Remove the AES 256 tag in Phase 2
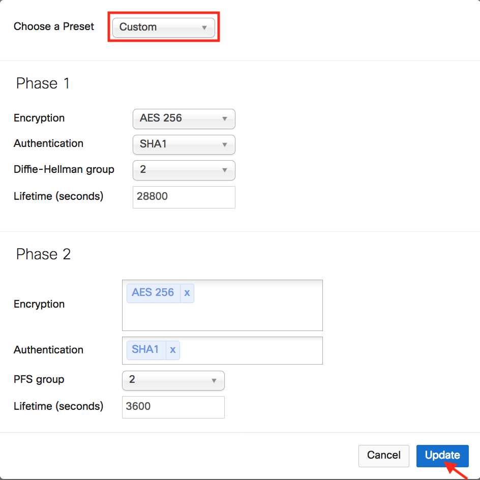The height and width of the screenshot is (480, 480). click(x=187, y=292)
